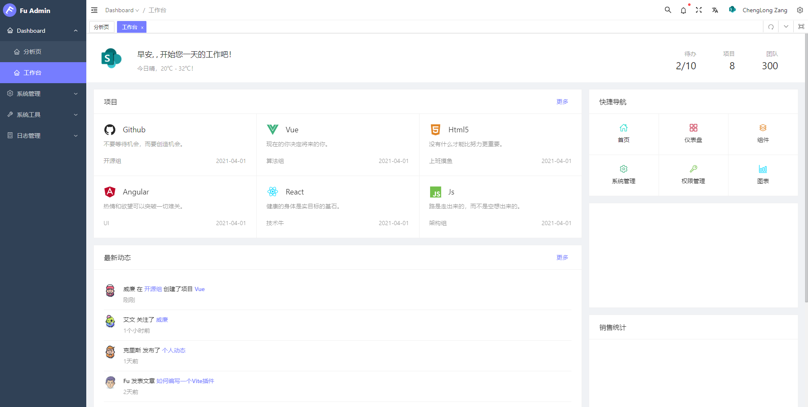Viewport: 808px width, 407px height.
Task: Click the Angular project title
Action: pos(136,192)
